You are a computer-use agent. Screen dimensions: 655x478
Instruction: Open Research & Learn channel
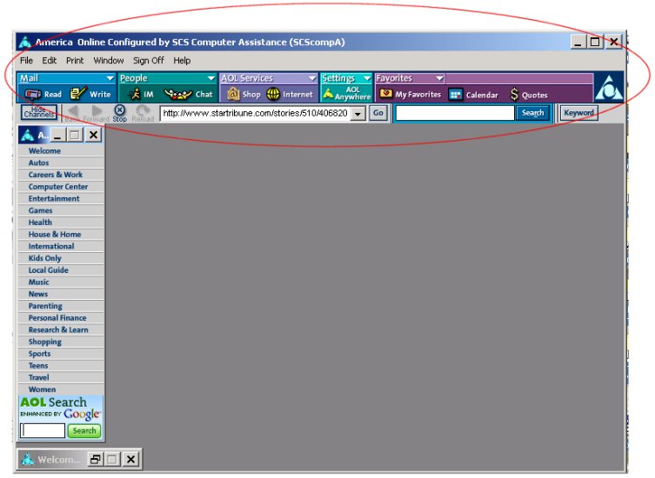[61, 329]
